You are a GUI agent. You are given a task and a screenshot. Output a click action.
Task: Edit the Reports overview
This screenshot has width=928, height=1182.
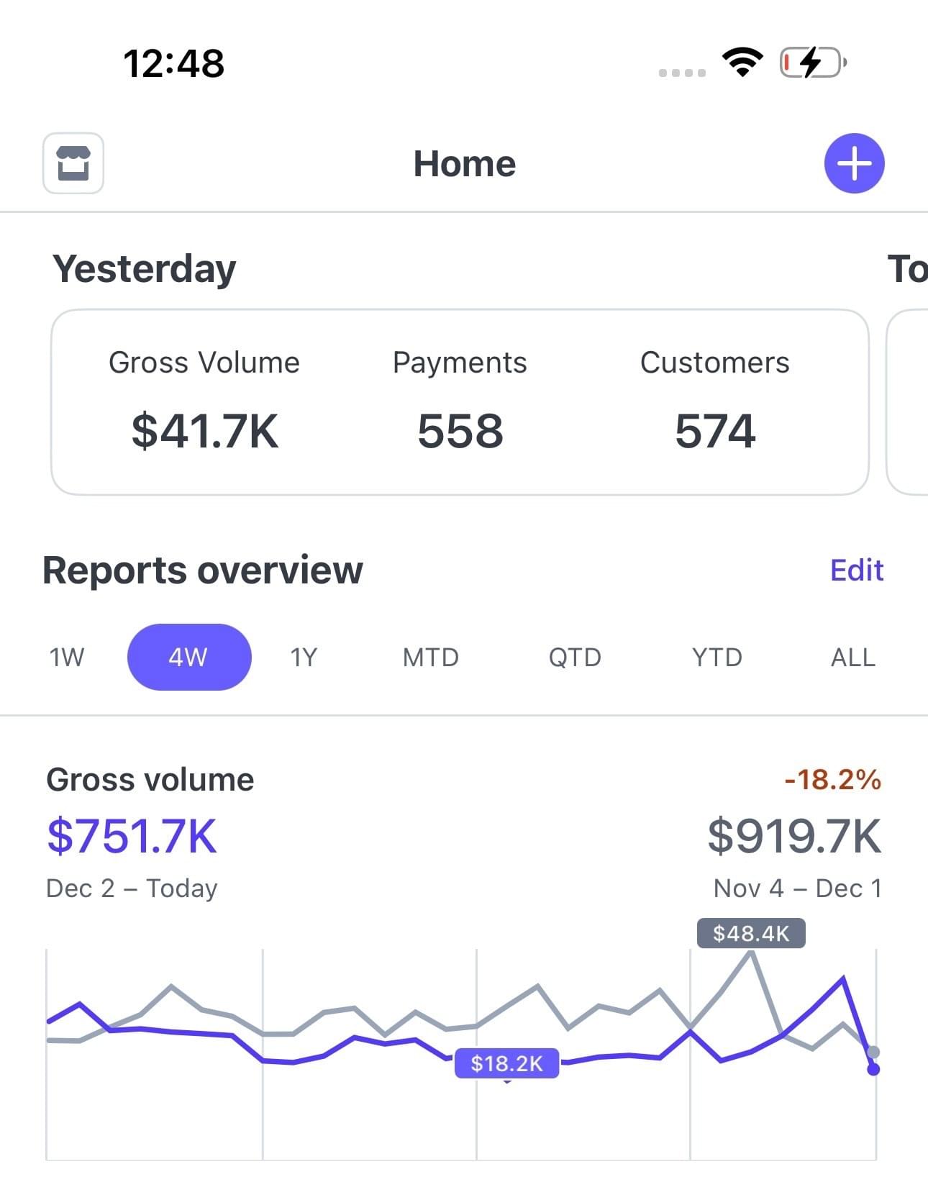coord(856,570)
